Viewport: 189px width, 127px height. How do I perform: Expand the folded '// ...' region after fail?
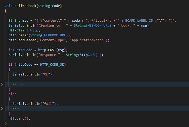tap(2, 109)
